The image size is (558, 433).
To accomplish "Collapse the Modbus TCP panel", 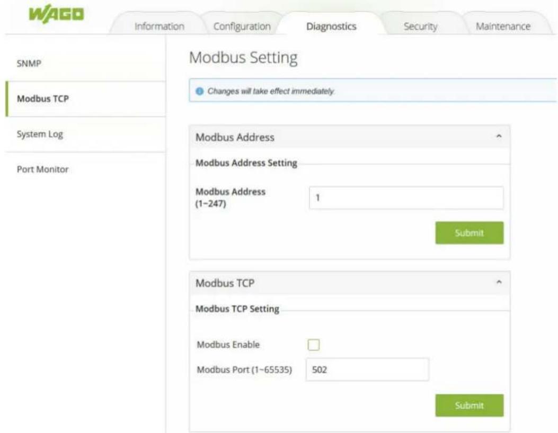I will [499, 282].
